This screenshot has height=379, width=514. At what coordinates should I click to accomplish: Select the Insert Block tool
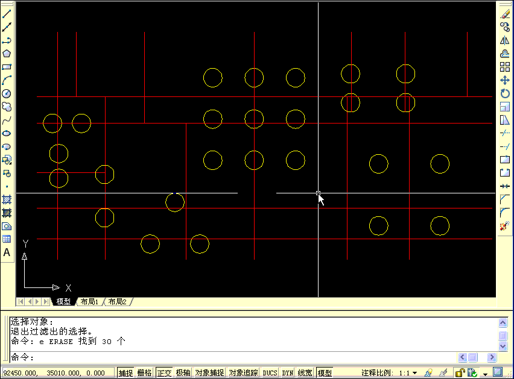click(7, 160)
